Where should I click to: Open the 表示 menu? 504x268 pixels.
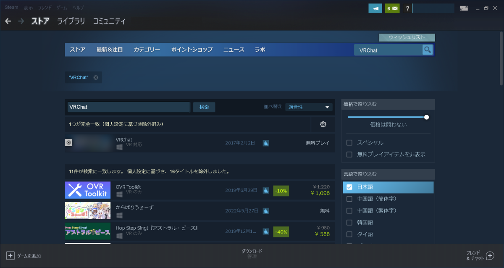tap(28, 8)
